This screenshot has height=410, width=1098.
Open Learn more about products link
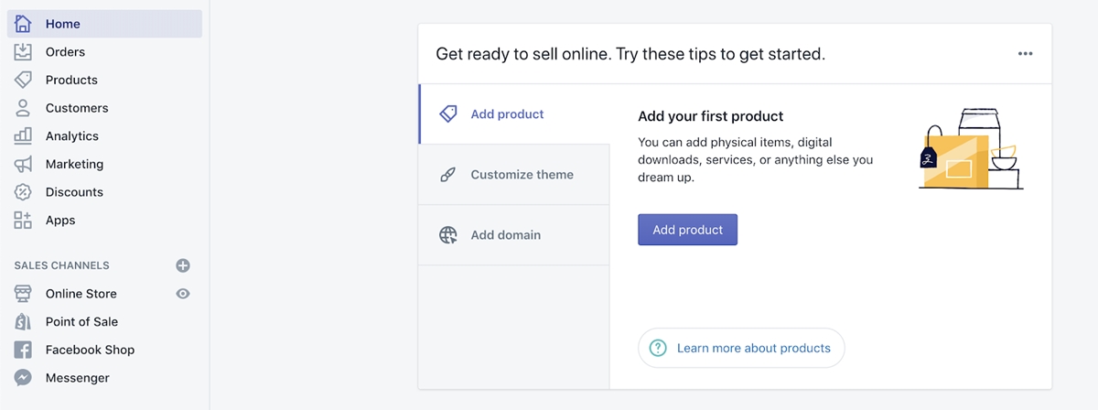741,348
